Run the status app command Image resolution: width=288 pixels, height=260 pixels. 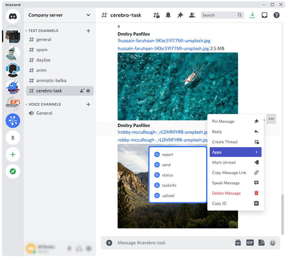point(178,175)
